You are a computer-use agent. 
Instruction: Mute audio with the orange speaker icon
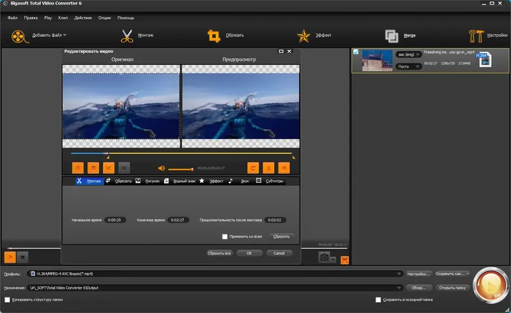tap(162, 168)
